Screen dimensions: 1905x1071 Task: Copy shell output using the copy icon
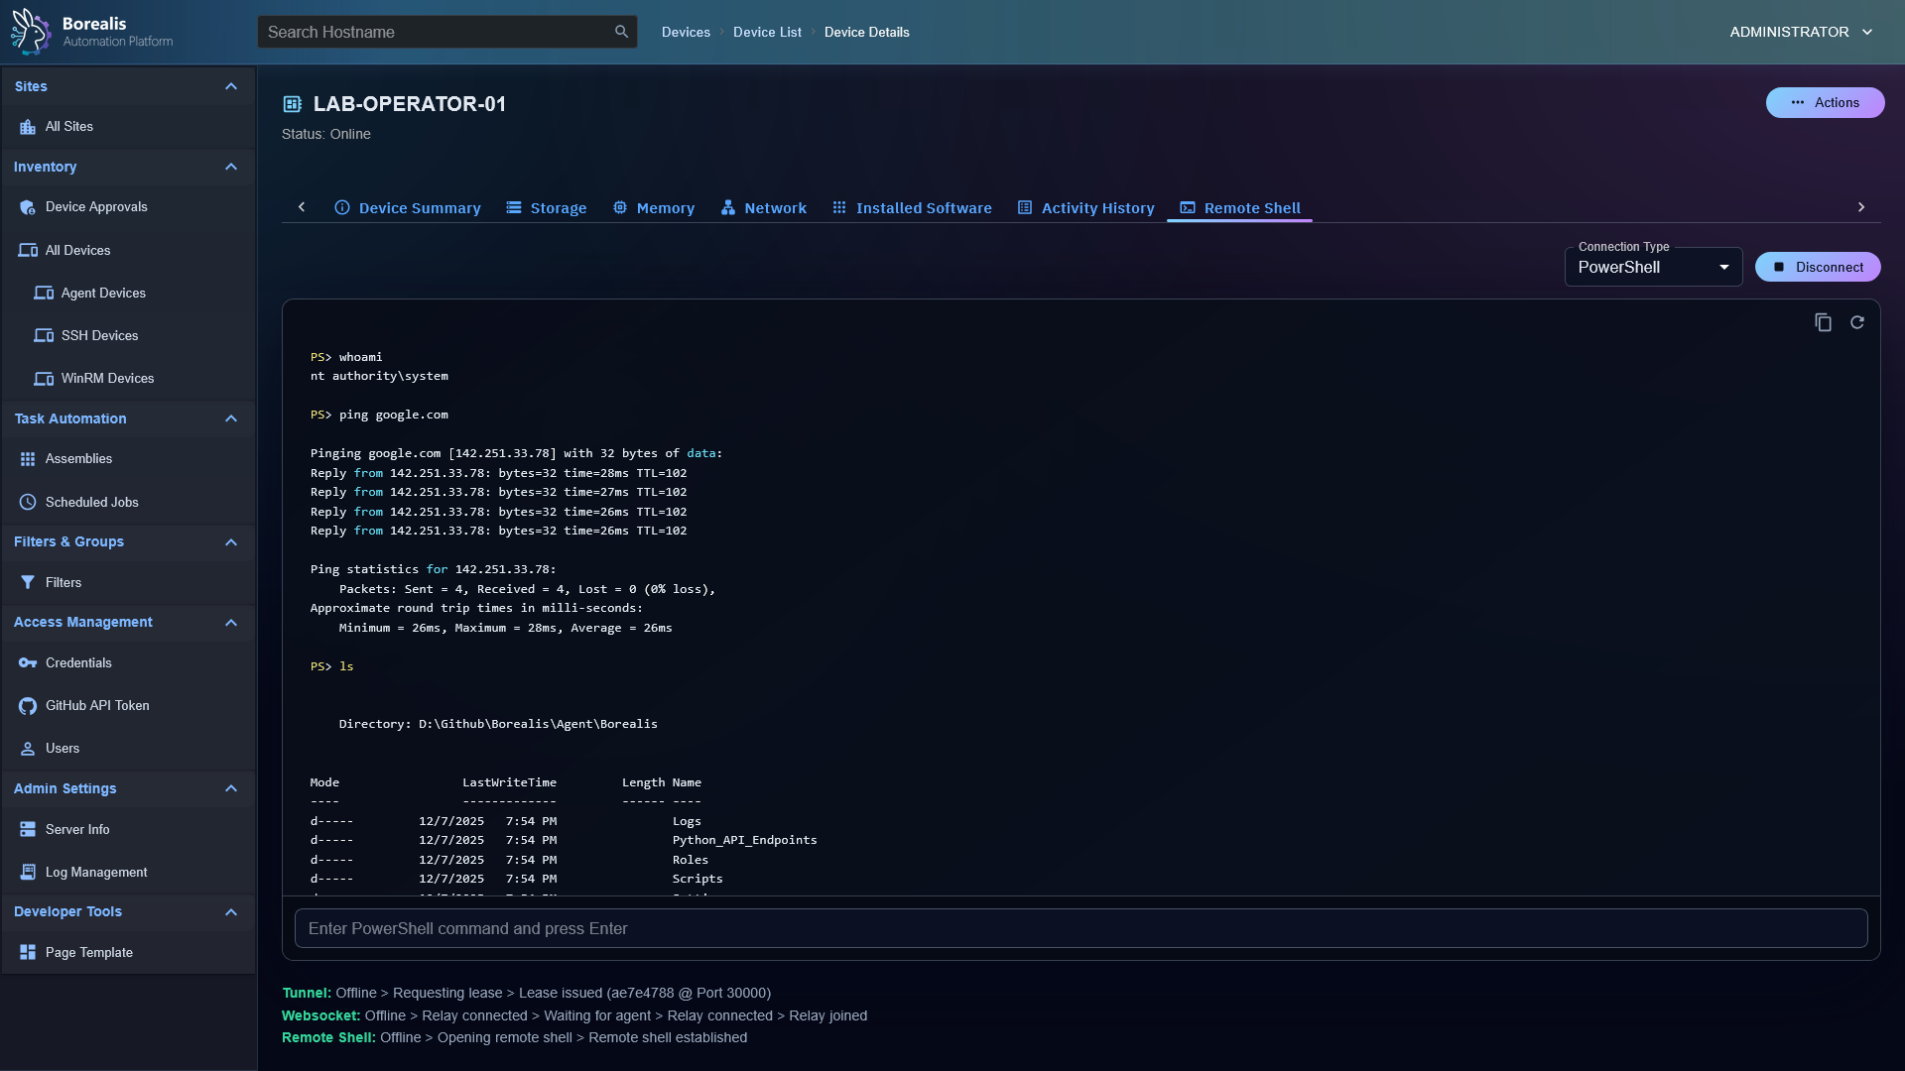click(x=1823, y=322)
